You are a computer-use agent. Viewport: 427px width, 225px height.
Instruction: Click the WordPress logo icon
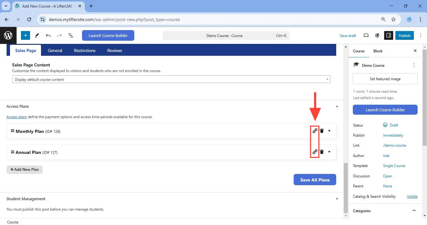click(x=8, y=35)
